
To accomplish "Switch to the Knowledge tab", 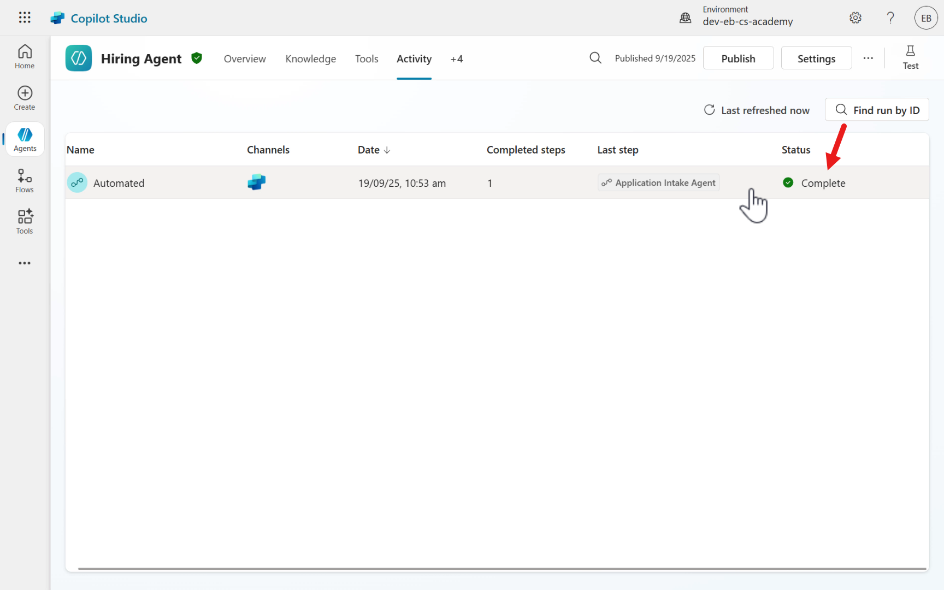I will coord(310,59).
